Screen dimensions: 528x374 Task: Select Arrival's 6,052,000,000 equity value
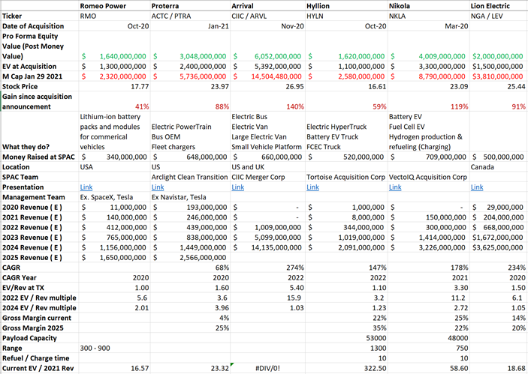pos(267,56)
